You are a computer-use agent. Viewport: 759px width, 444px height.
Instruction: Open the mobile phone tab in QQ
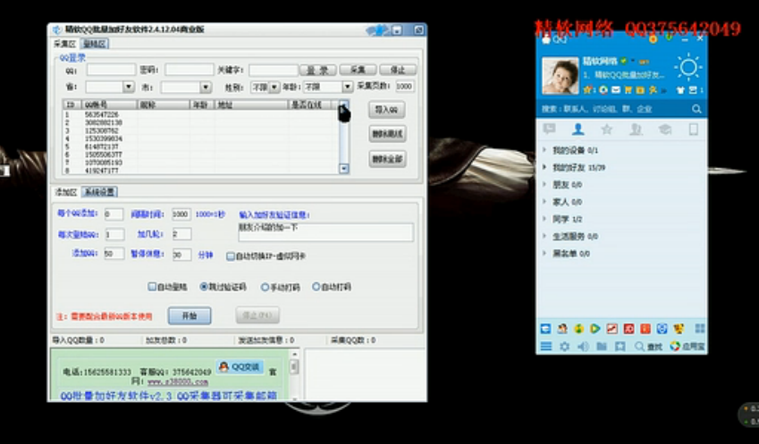693,130
